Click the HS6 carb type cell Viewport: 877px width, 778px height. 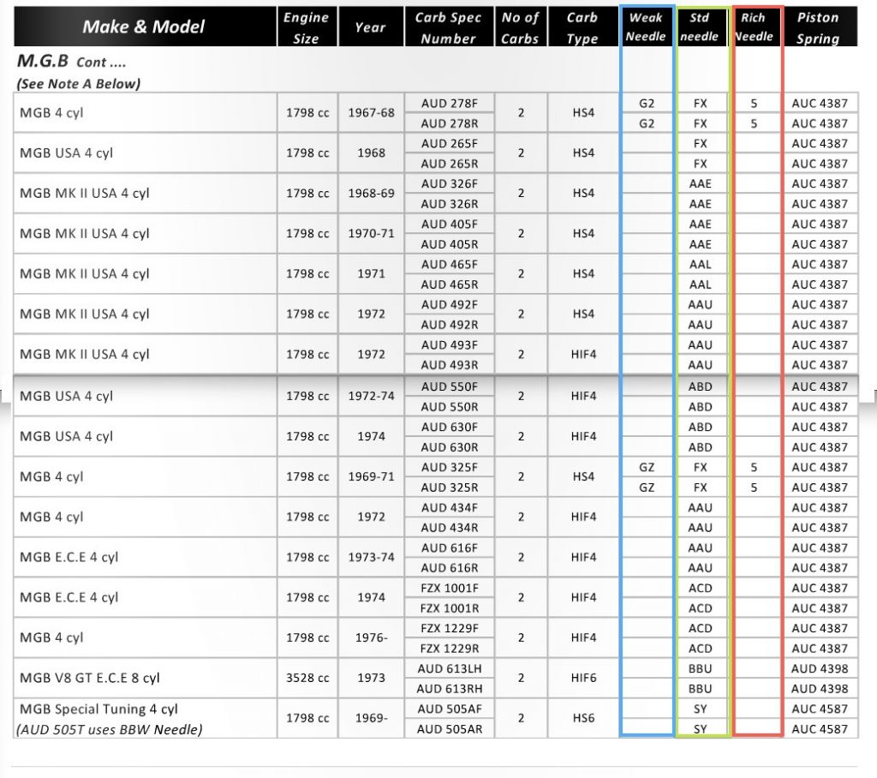point(583,719)
